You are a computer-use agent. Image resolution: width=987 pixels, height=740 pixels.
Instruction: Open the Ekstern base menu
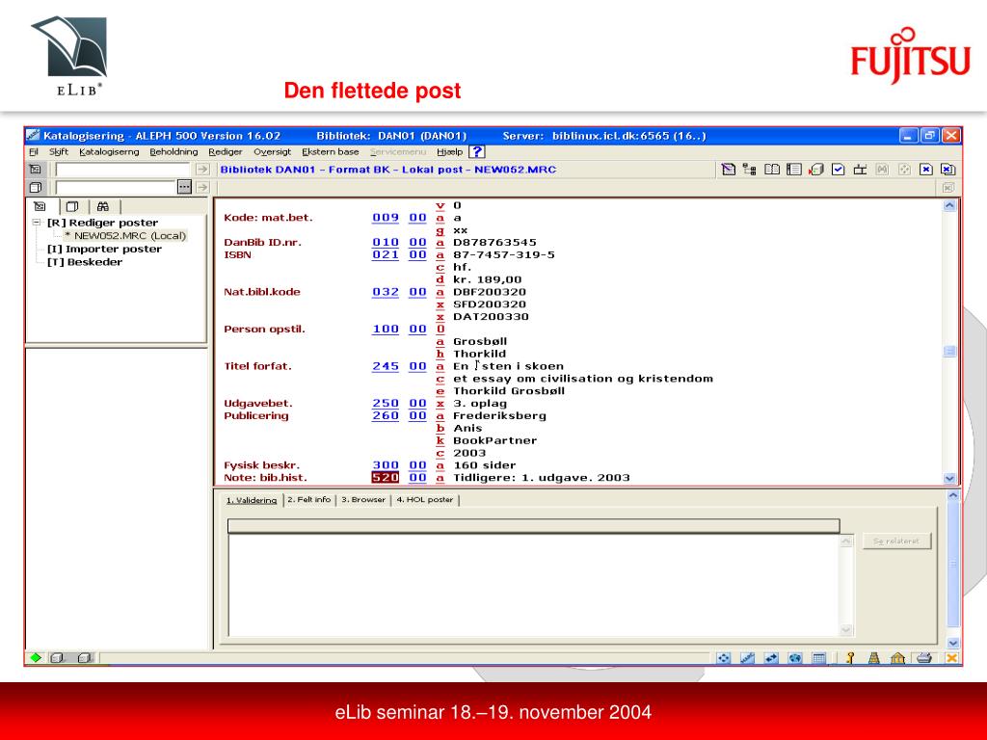pos(331,151)
